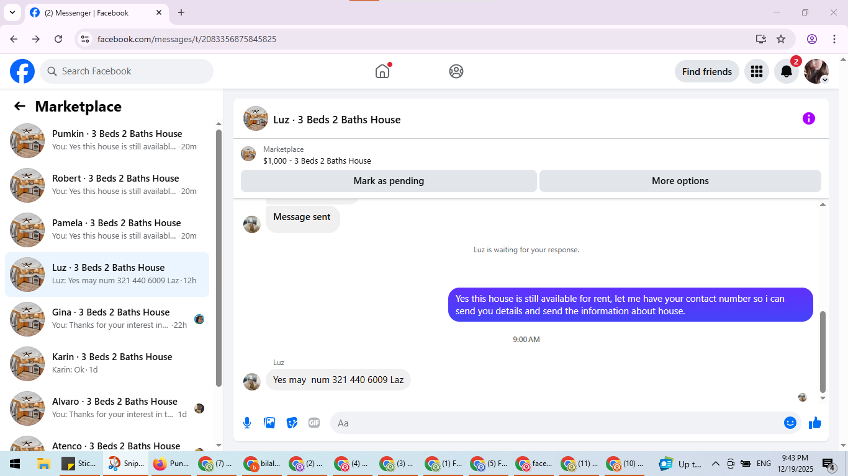848x476 pixels.
Task: Open the notifications bell icon
Action: click(787, 71)
